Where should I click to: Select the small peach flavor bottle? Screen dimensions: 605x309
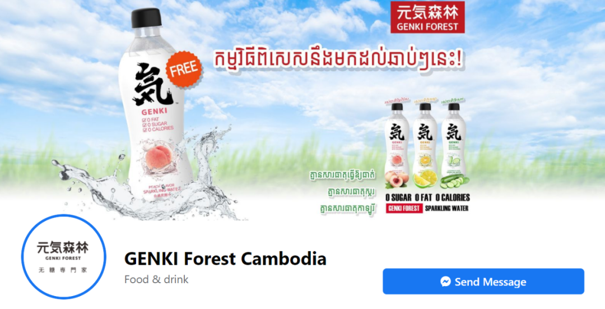[397, 145]
